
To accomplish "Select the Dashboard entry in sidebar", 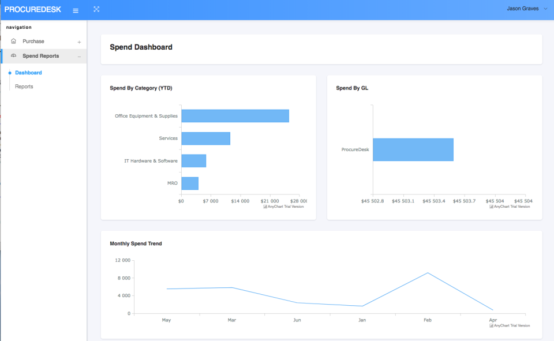I will (x=27, y=72).
